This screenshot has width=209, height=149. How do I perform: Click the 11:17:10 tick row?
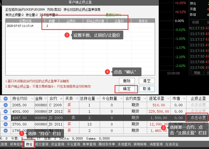[199, 56]
